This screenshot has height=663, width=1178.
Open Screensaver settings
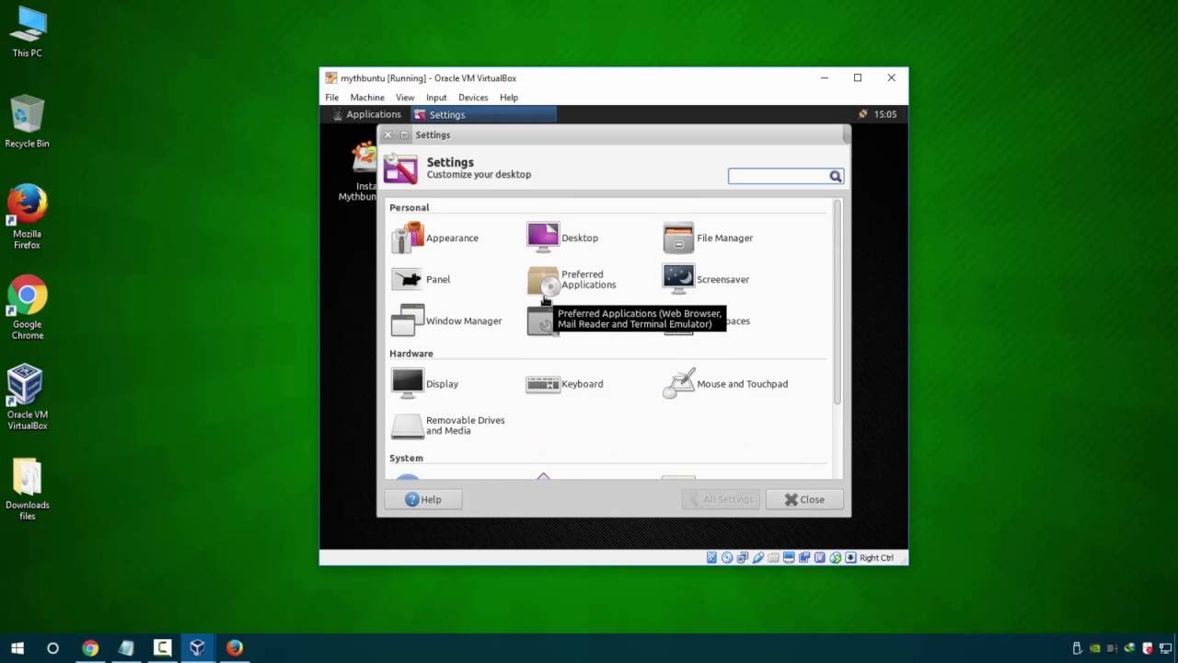tap(706, 279)
